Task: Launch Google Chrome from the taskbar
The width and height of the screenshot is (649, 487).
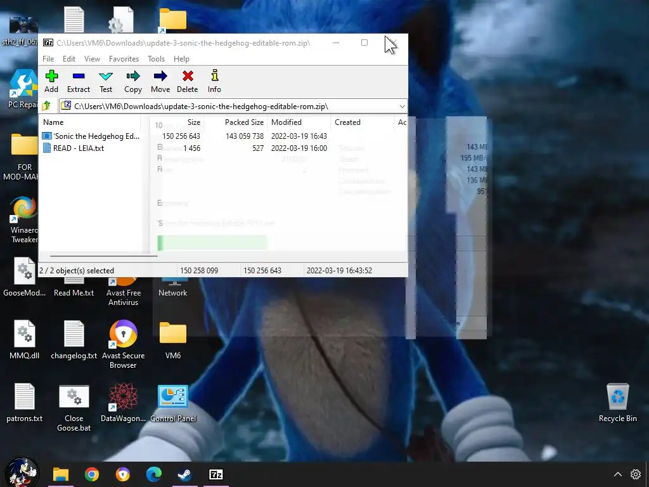Action: (x=91, y=474)
